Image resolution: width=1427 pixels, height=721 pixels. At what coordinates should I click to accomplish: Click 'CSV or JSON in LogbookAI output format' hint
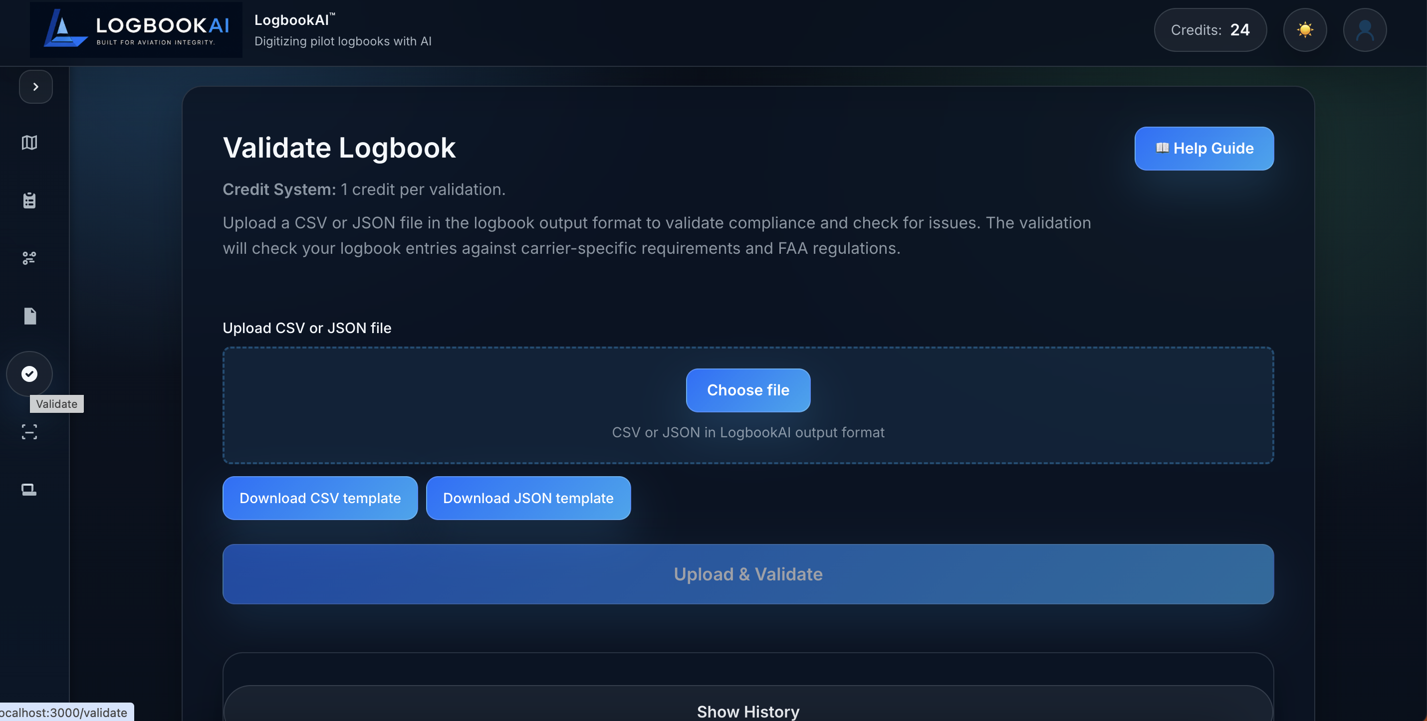pyautogui.click(x=748, y=432)
